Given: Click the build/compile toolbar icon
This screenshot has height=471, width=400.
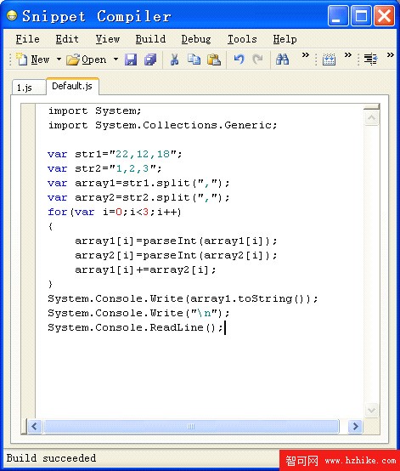Looking at the screenshot, I should [x=329, y=60].
